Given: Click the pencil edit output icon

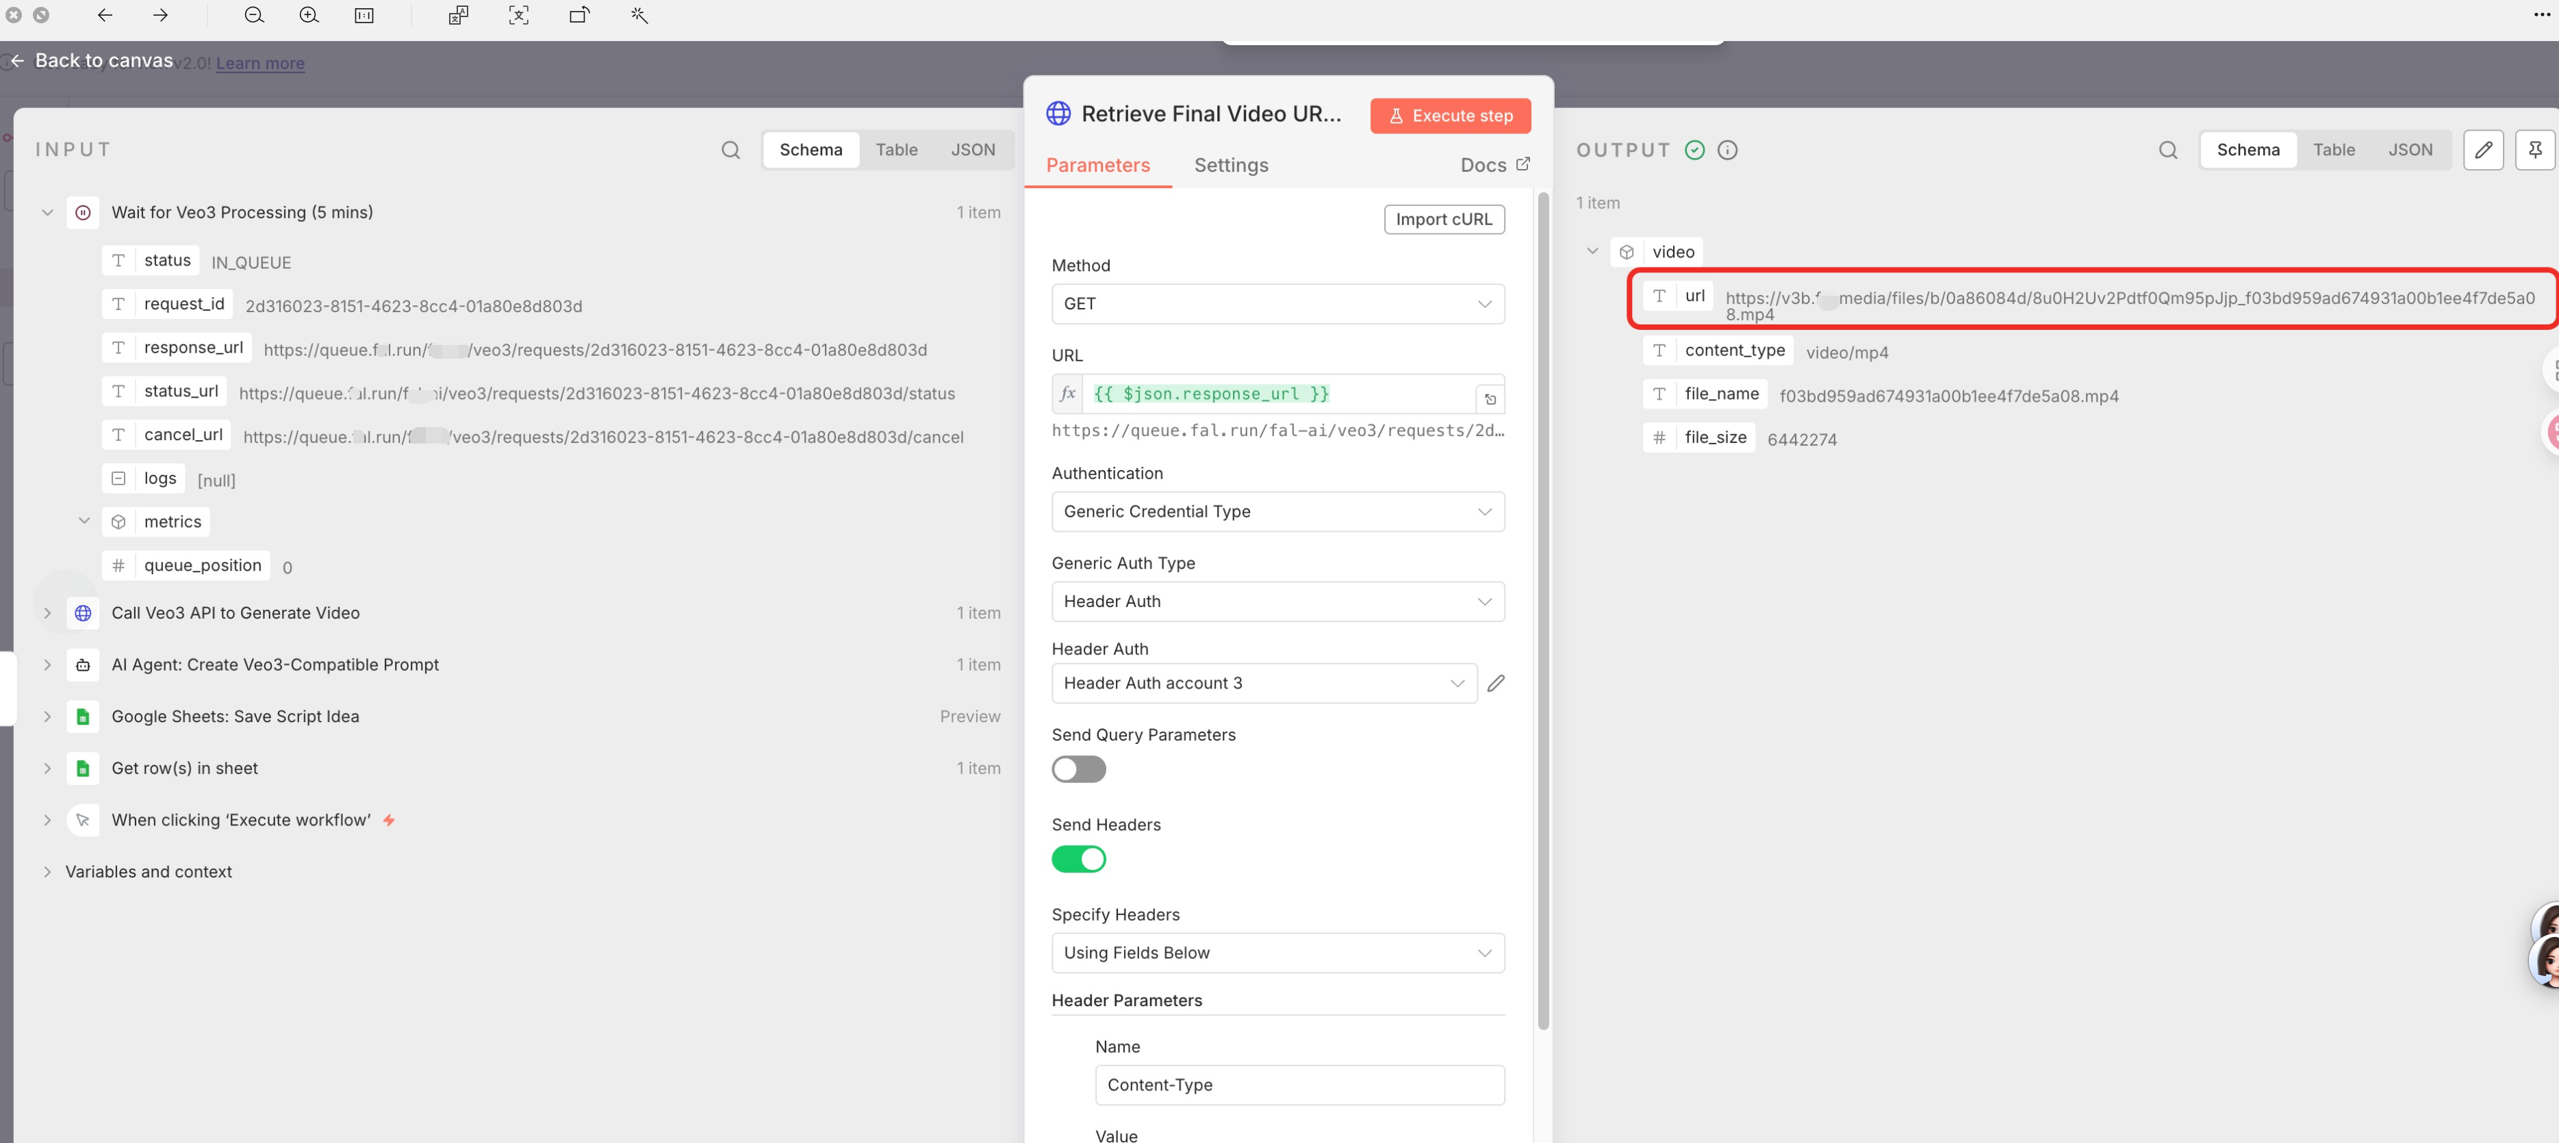Looking at the screenshot, I should [x=2482, y=150].
